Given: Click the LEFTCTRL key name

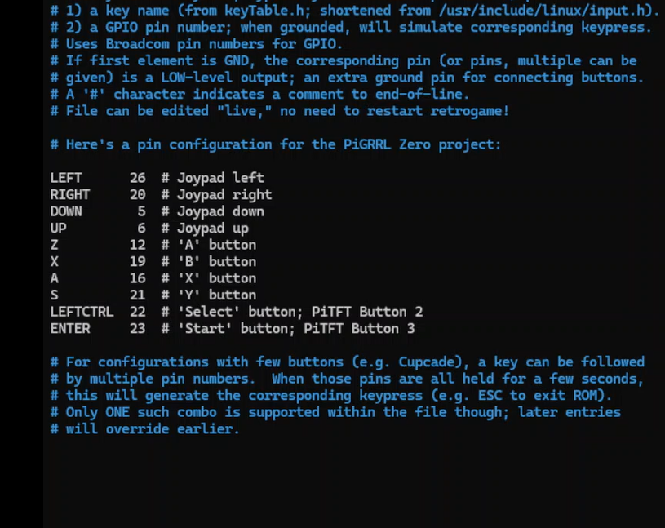Looking at the screenshot, I should (82, 312).
